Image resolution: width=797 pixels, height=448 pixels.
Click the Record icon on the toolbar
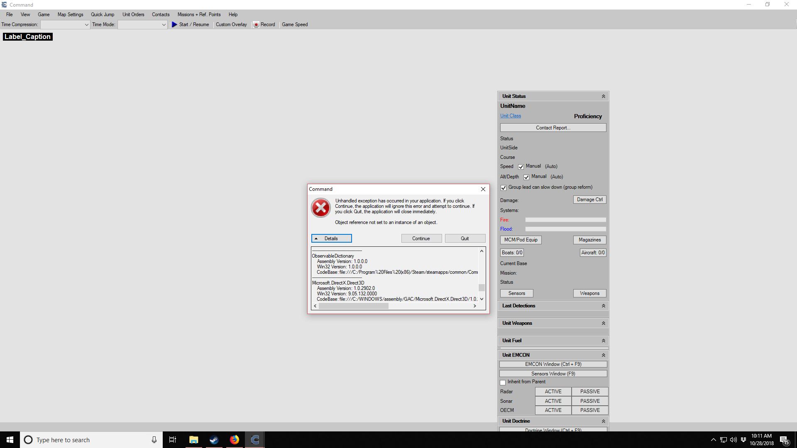tap(257, 24)
